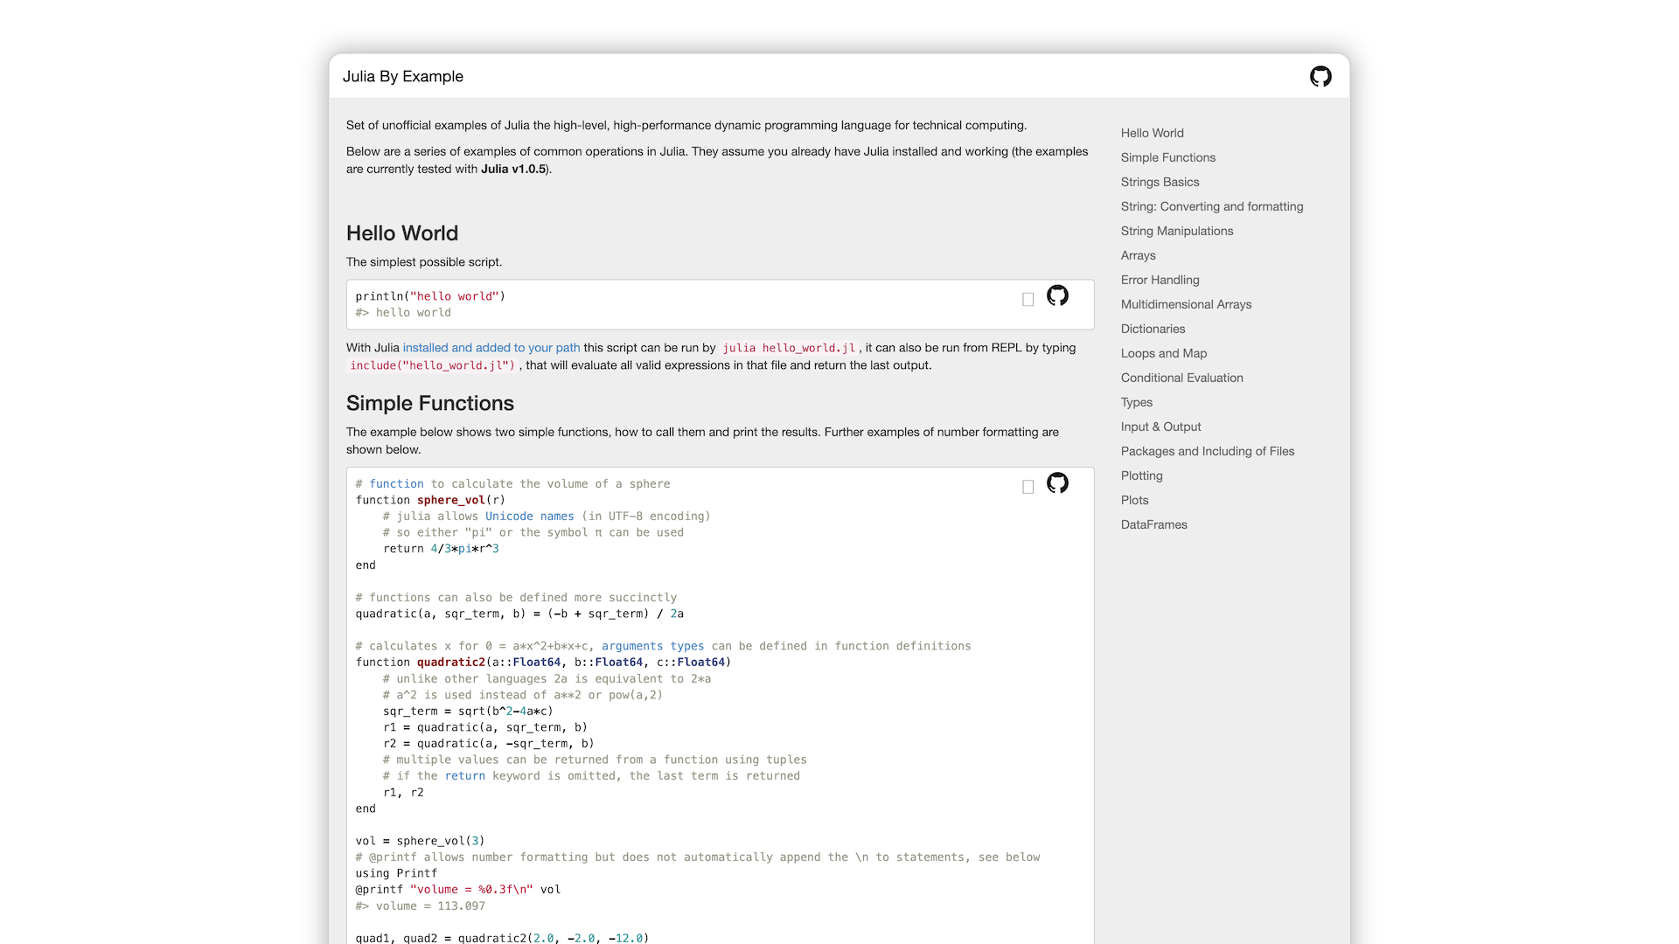Image resolution: width=1679 pixels, height=944 pixels.
Task: Click the quadratic2 function definition line
Action: pos(543,663)
